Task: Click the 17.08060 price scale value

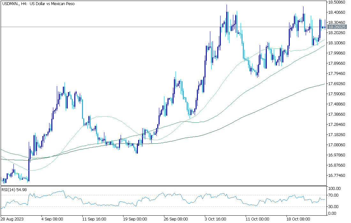Action: [337, 145]
